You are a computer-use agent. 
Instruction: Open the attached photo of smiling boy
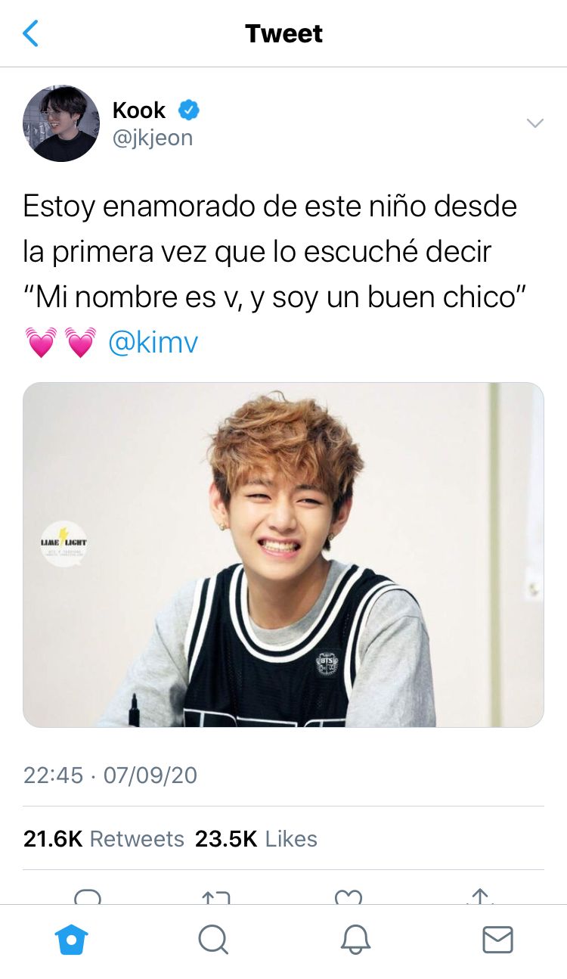click(x=283, y=555)
